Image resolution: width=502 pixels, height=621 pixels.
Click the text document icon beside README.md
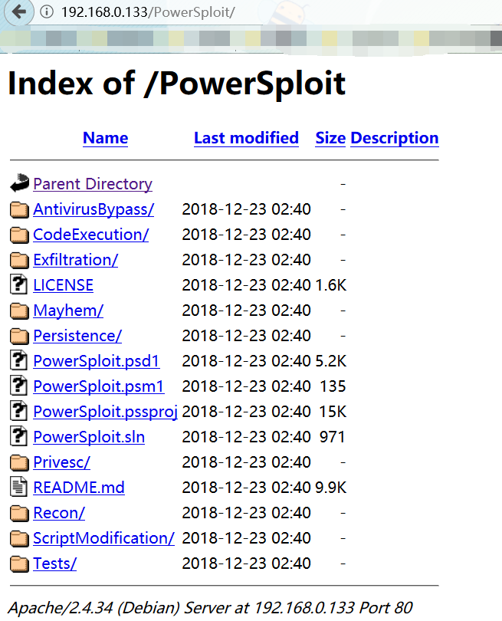point(18,487)
